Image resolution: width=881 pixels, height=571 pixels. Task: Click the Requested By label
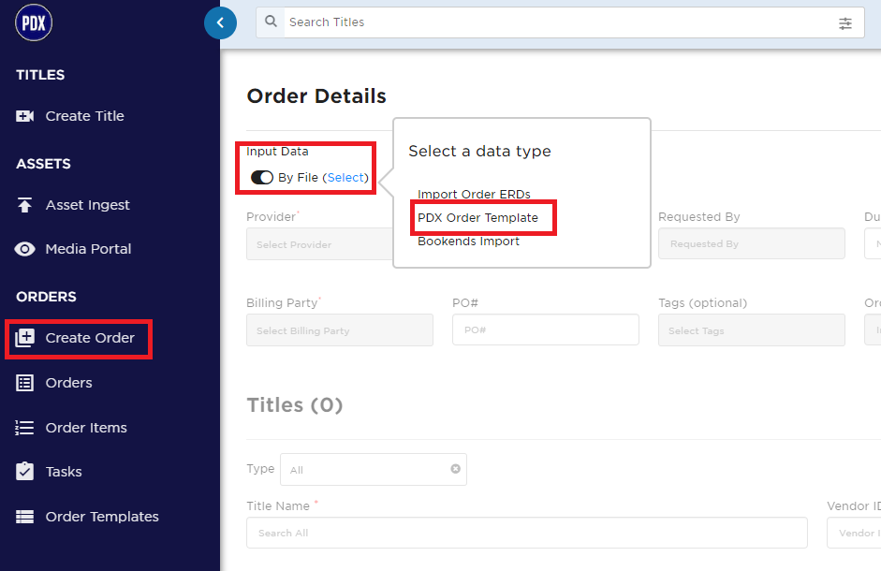699,217
